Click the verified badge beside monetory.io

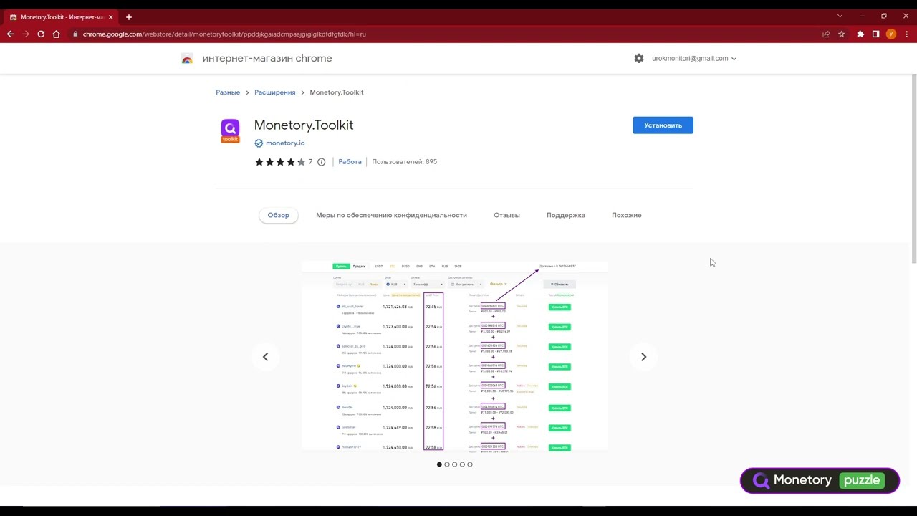[x=259, y=143]
